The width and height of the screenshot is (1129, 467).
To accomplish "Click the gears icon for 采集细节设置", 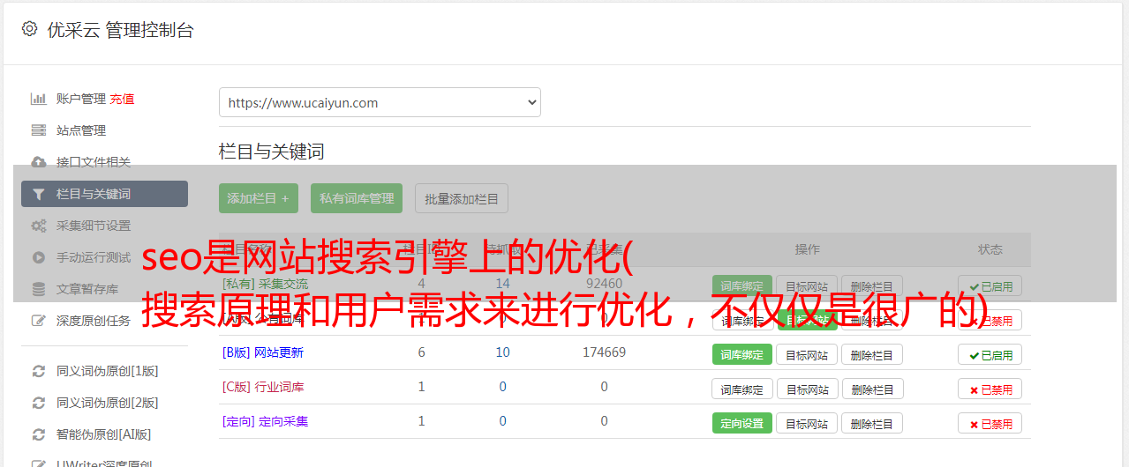I will [38, 226].
